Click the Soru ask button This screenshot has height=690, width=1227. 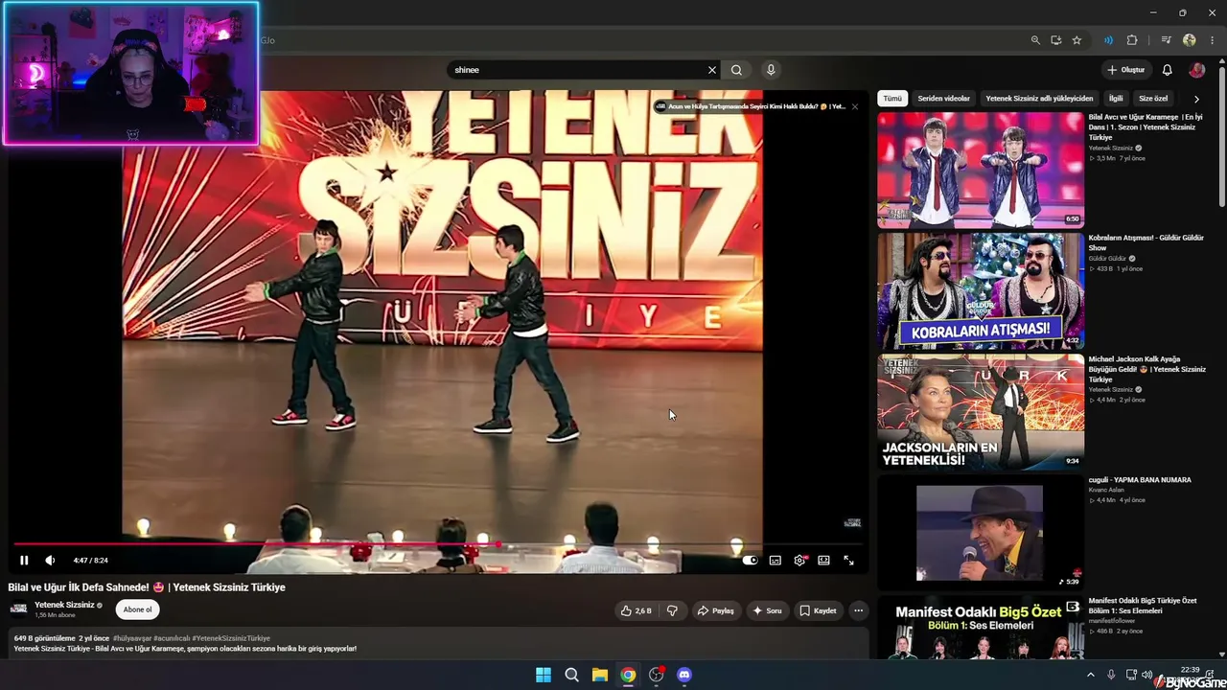[767, 610]
